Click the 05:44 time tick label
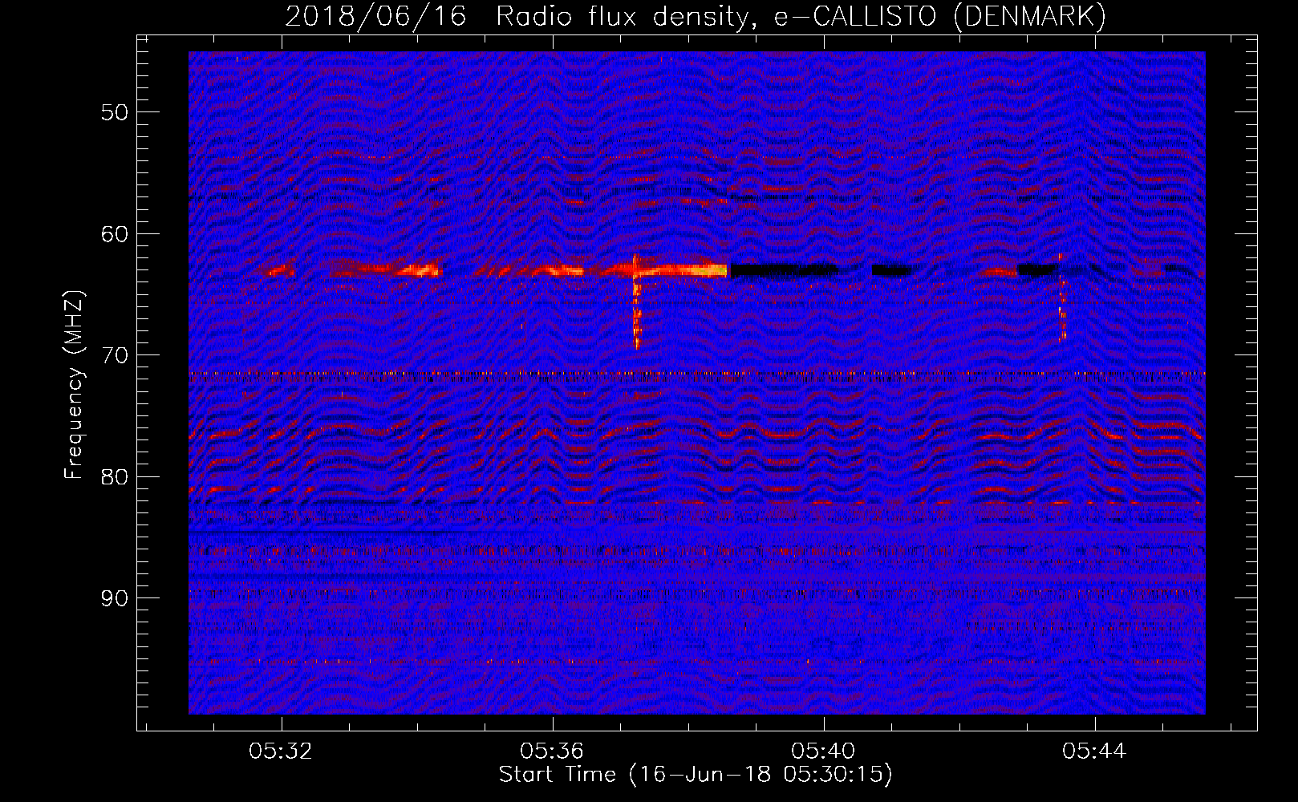The height and width of the screenshot is (802, 1298). click(x=1094, y=751)
